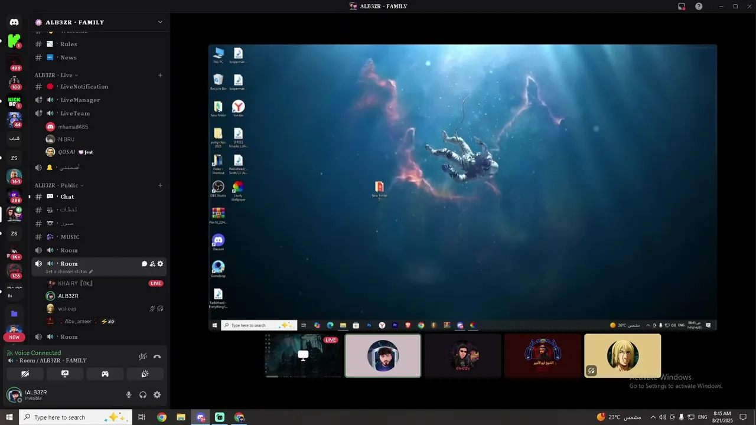756x425 pixels.
Task: Select user Abu_ameer in the Room
Action: click(105, 322)
